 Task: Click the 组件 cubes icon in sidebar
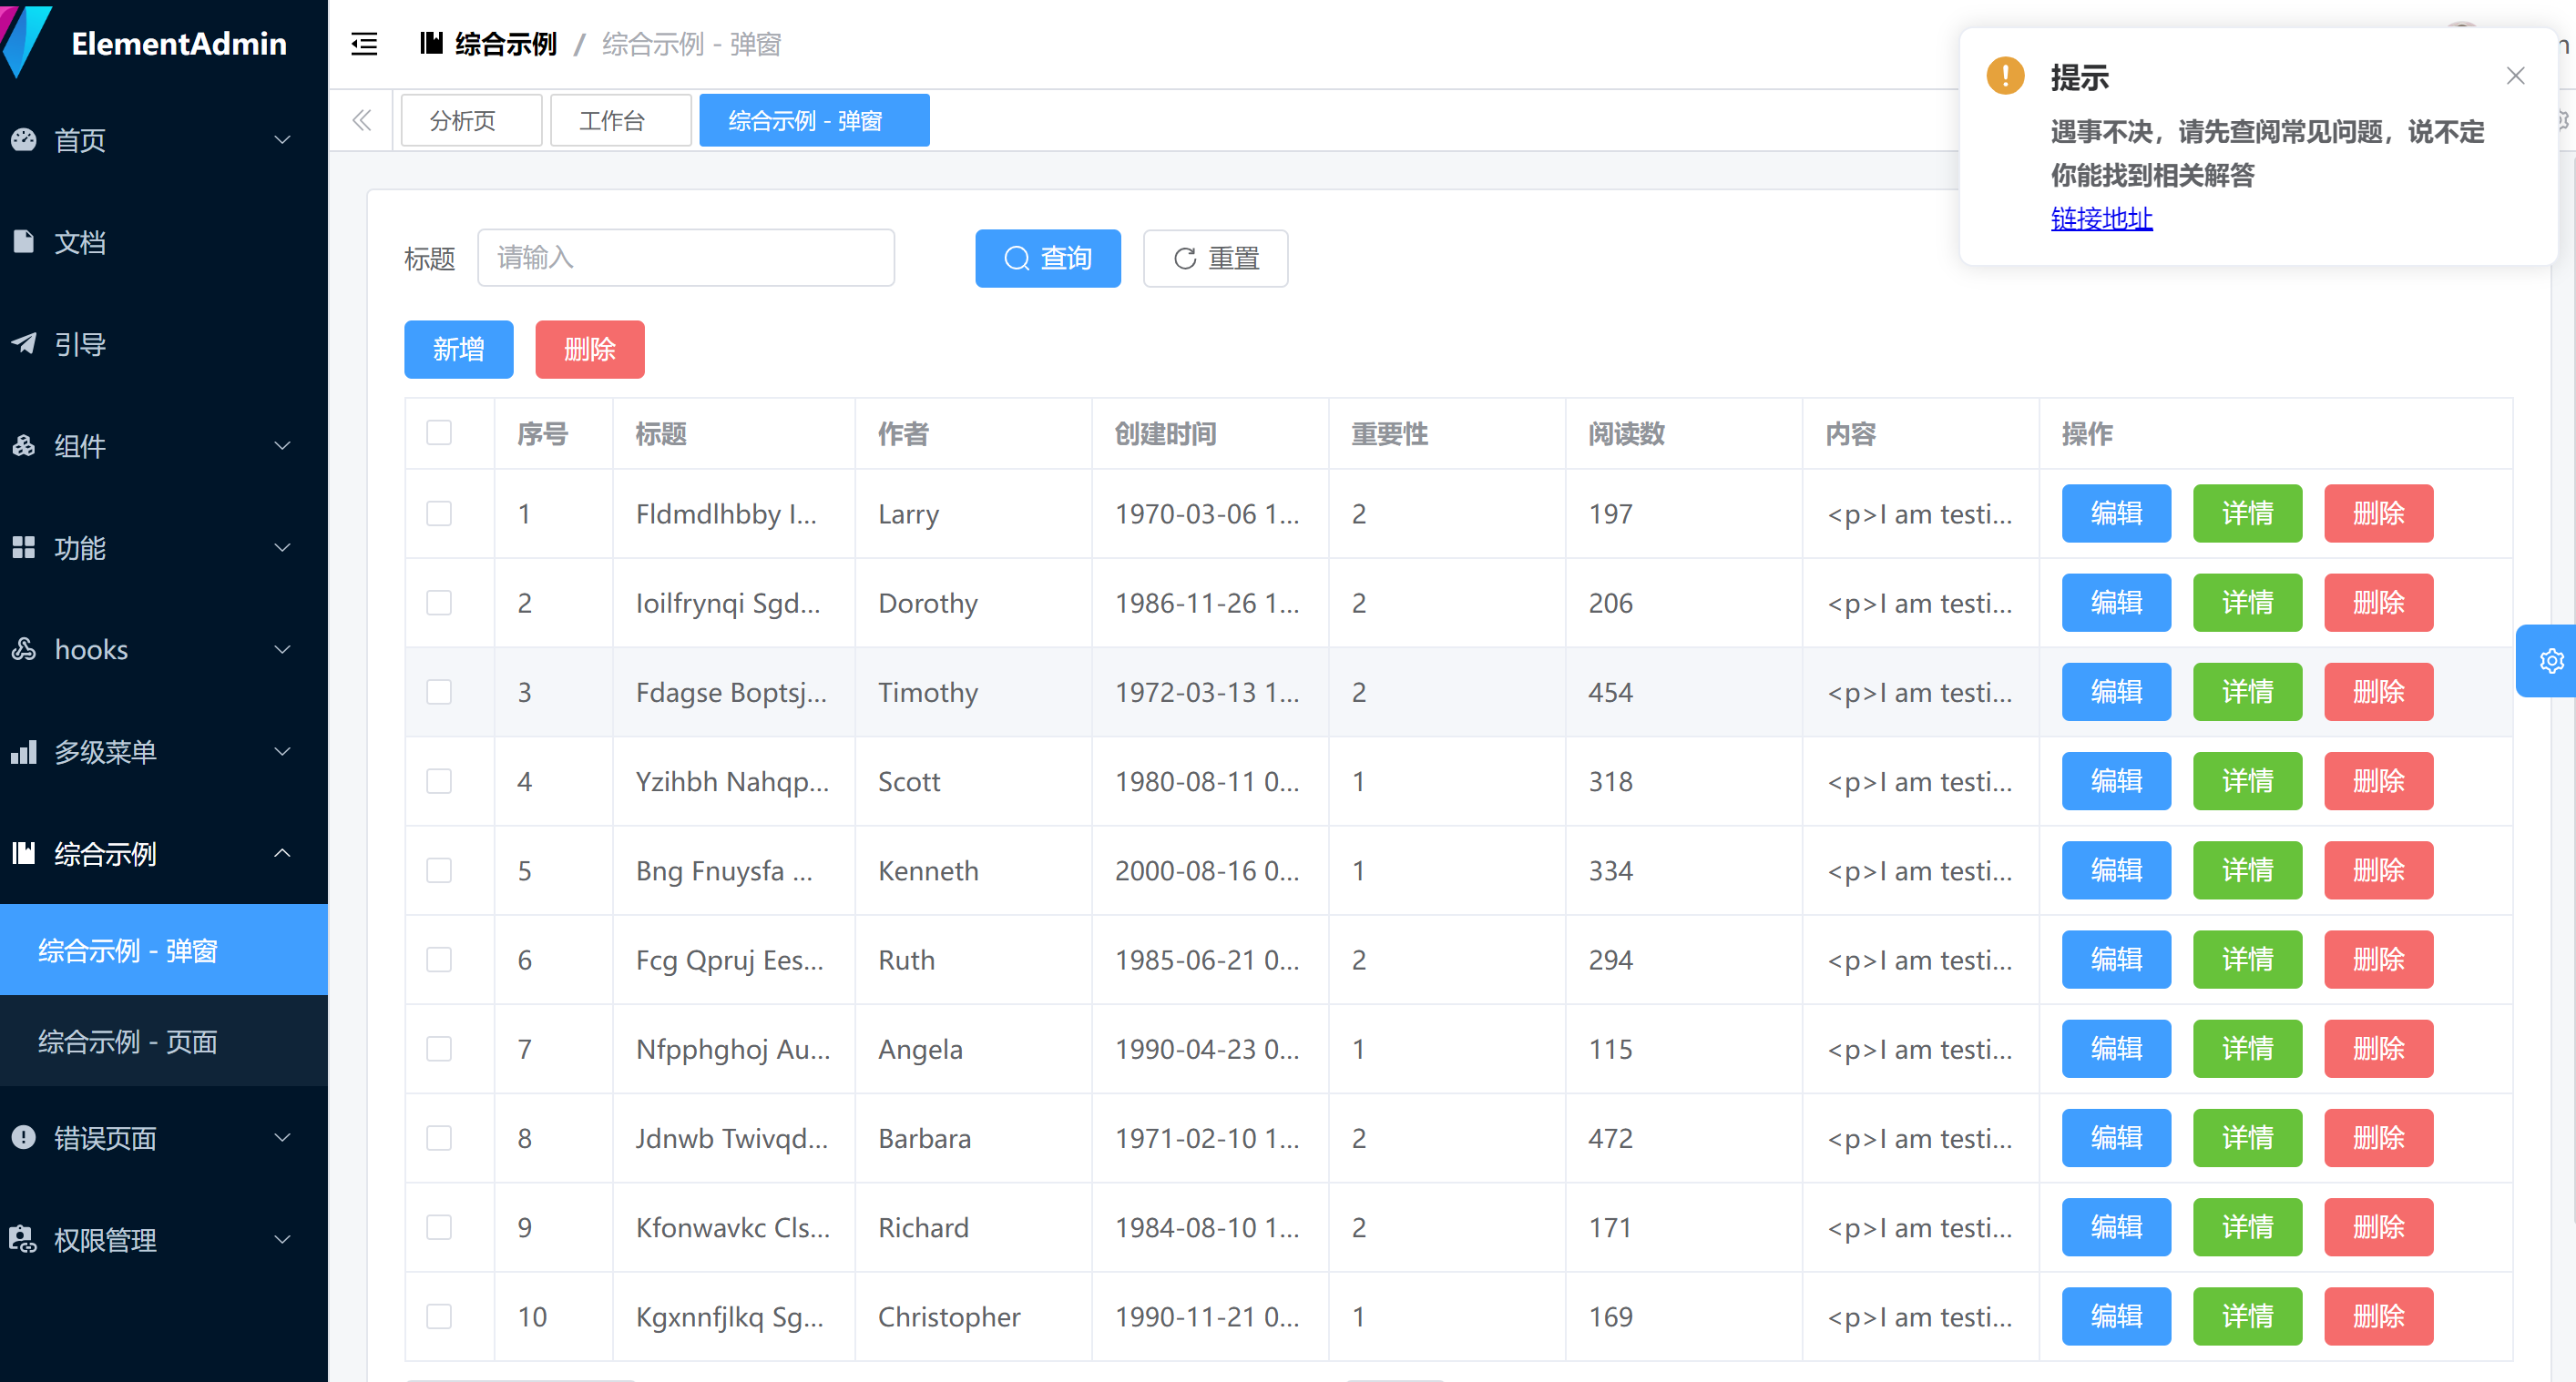24,446
